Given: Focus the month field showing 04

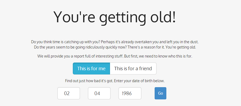Looking at the screenshot, I should [99, 93].
